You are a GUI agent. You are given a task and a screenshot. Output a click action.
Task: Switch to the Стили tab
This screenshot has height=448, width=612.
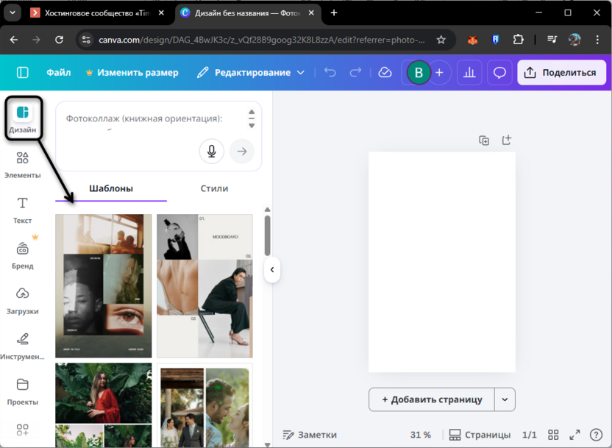tap(214, 188)
